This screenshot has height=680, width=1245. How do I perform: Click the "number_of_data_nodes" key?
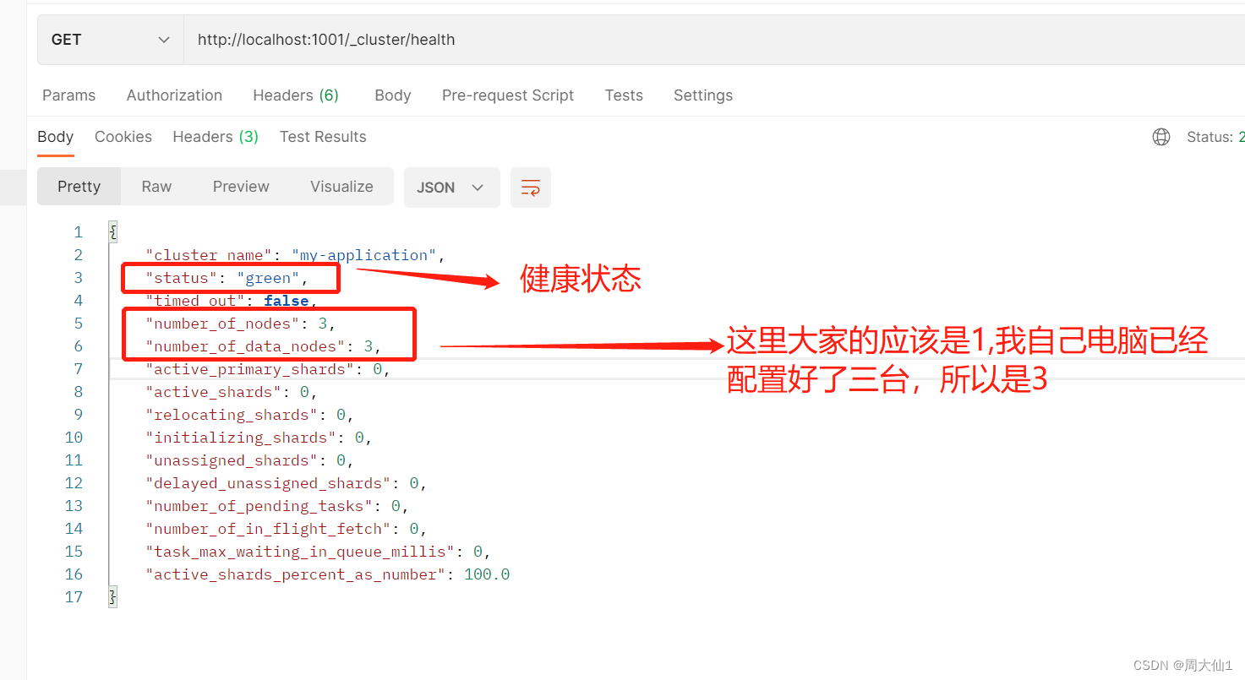pos(247,346)
